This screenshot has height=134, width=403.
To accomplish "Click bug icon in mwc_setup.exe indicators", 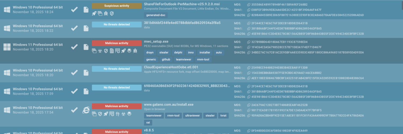I will click(x=135, y=51).
